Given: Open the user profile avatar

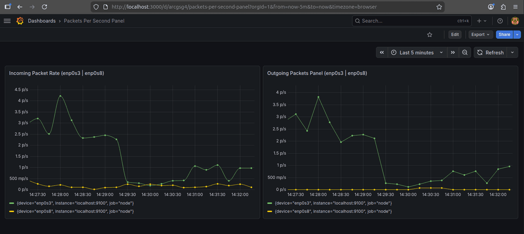Looking at the screenshot, I should (515, 21).
